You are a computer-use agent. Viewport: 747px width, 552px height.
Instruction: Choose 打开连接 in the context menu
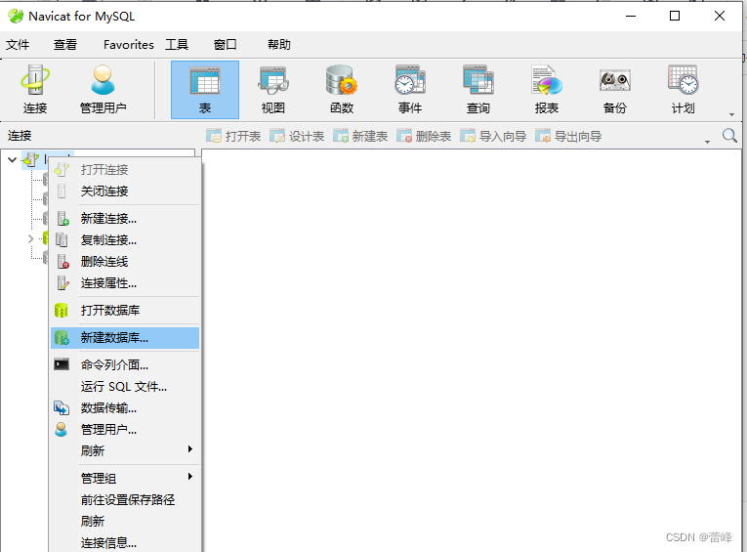[x=125, y=169]
